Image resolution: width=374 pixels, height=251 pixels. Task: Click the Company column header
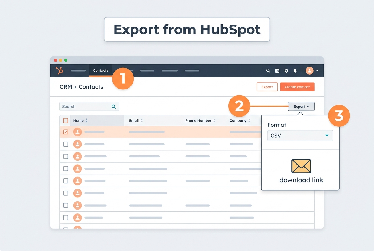coord(238,121)
